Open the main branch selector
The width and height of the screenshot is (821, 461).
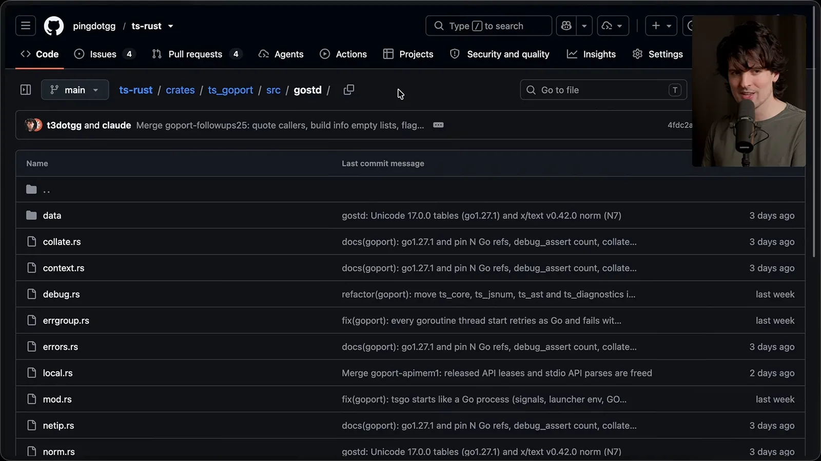(75, 90)
